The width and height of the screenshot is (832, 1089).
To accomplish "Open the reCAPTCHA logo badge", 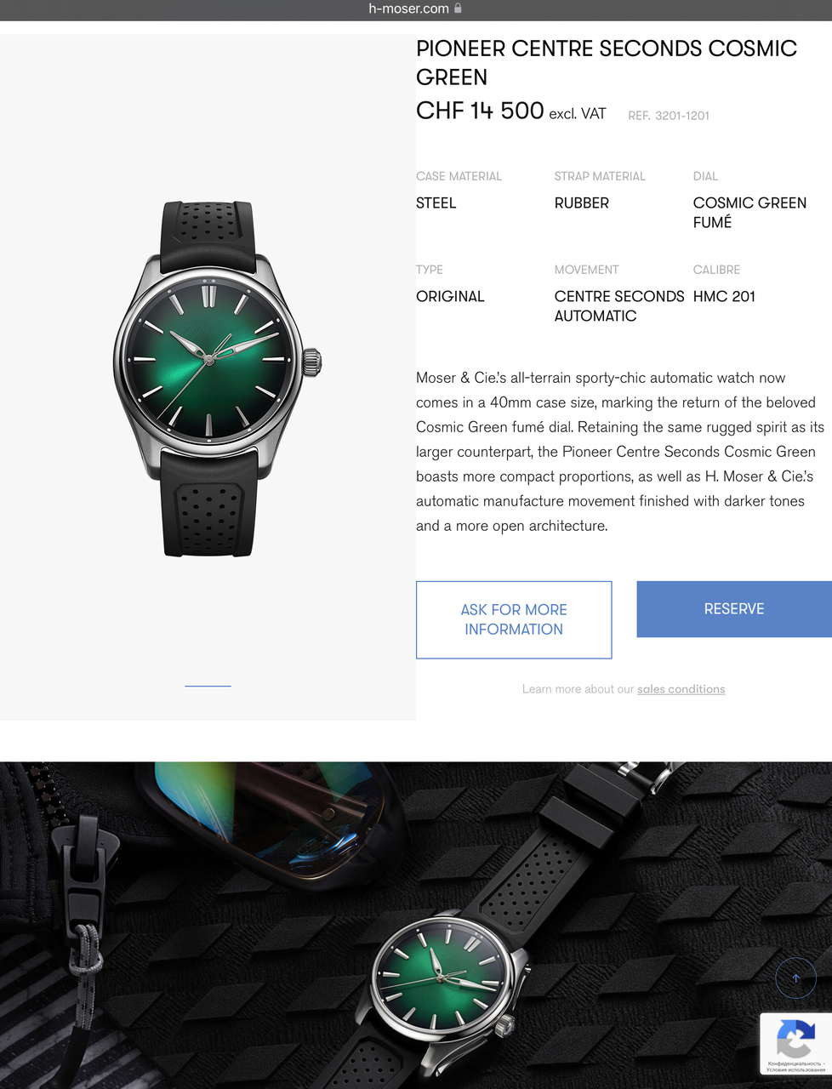I will click(x=795, y=1037).
